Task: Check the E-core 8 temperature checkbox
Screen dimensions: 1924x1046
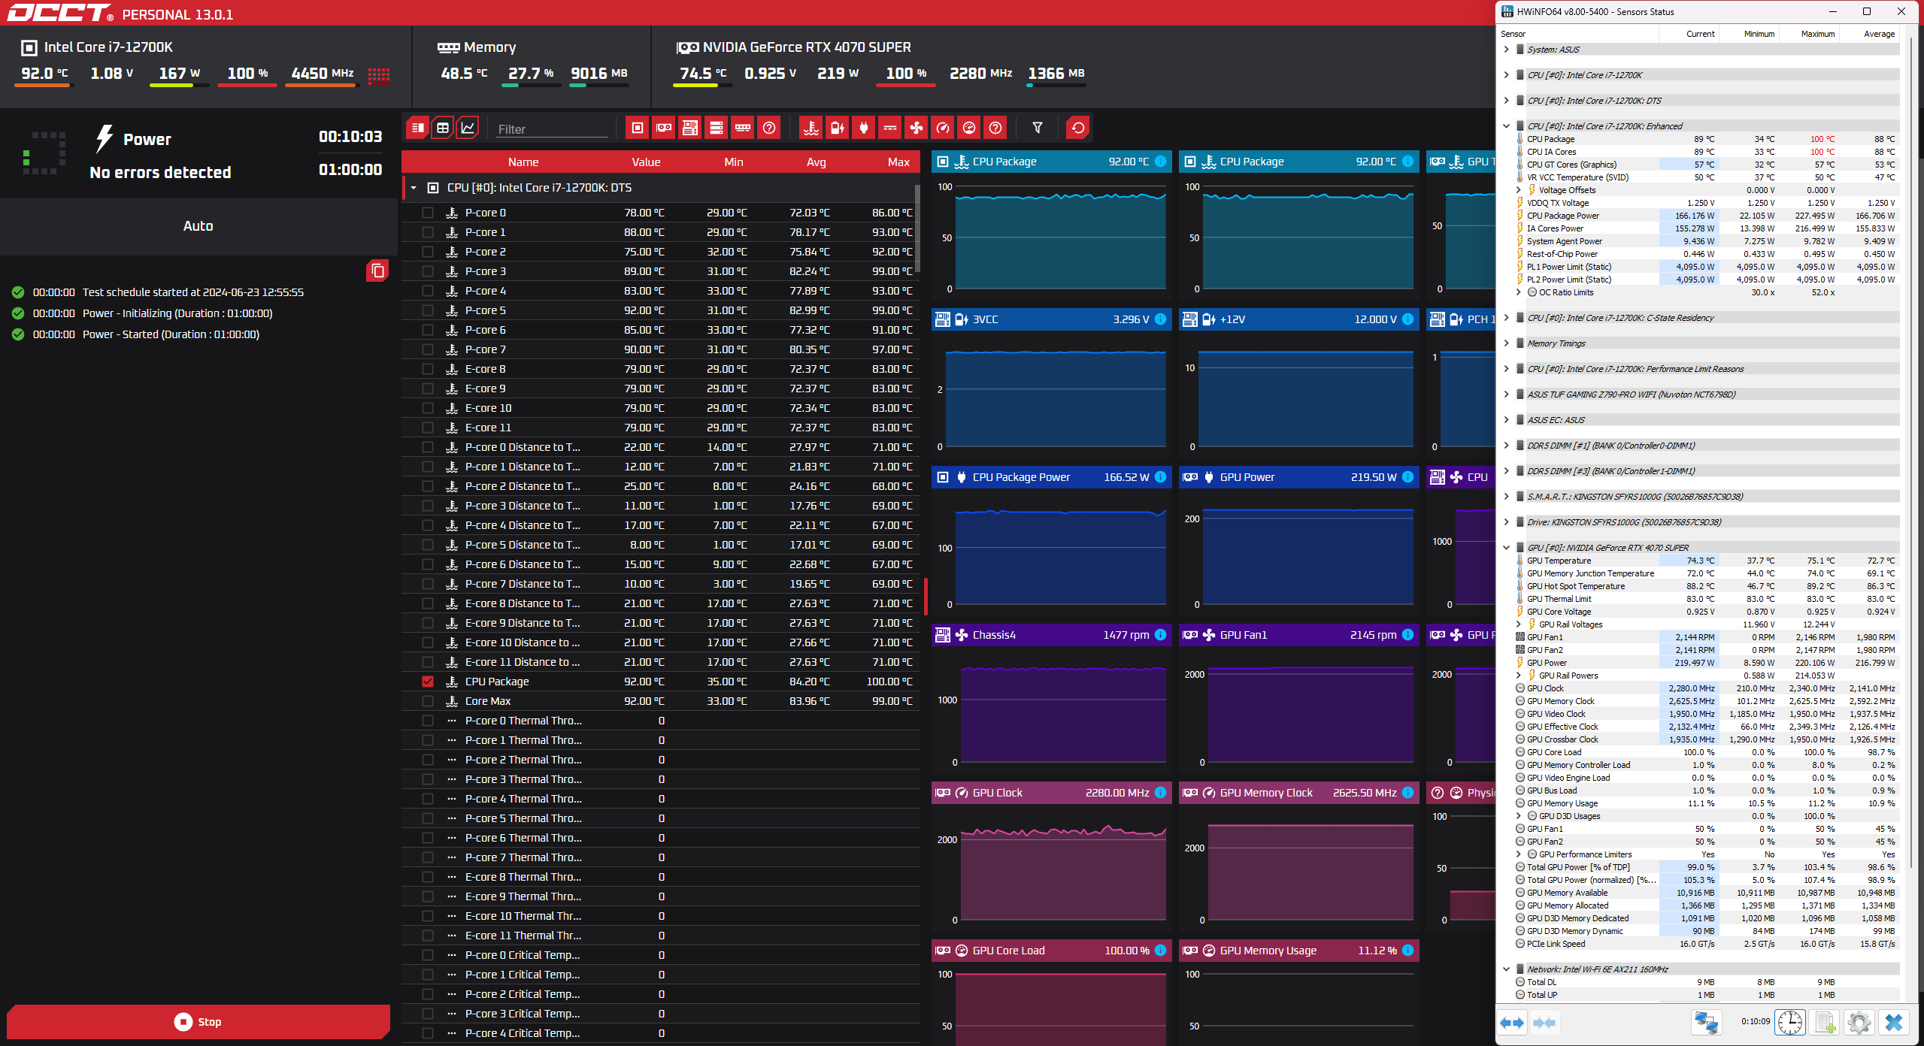Action: (428, 369)
